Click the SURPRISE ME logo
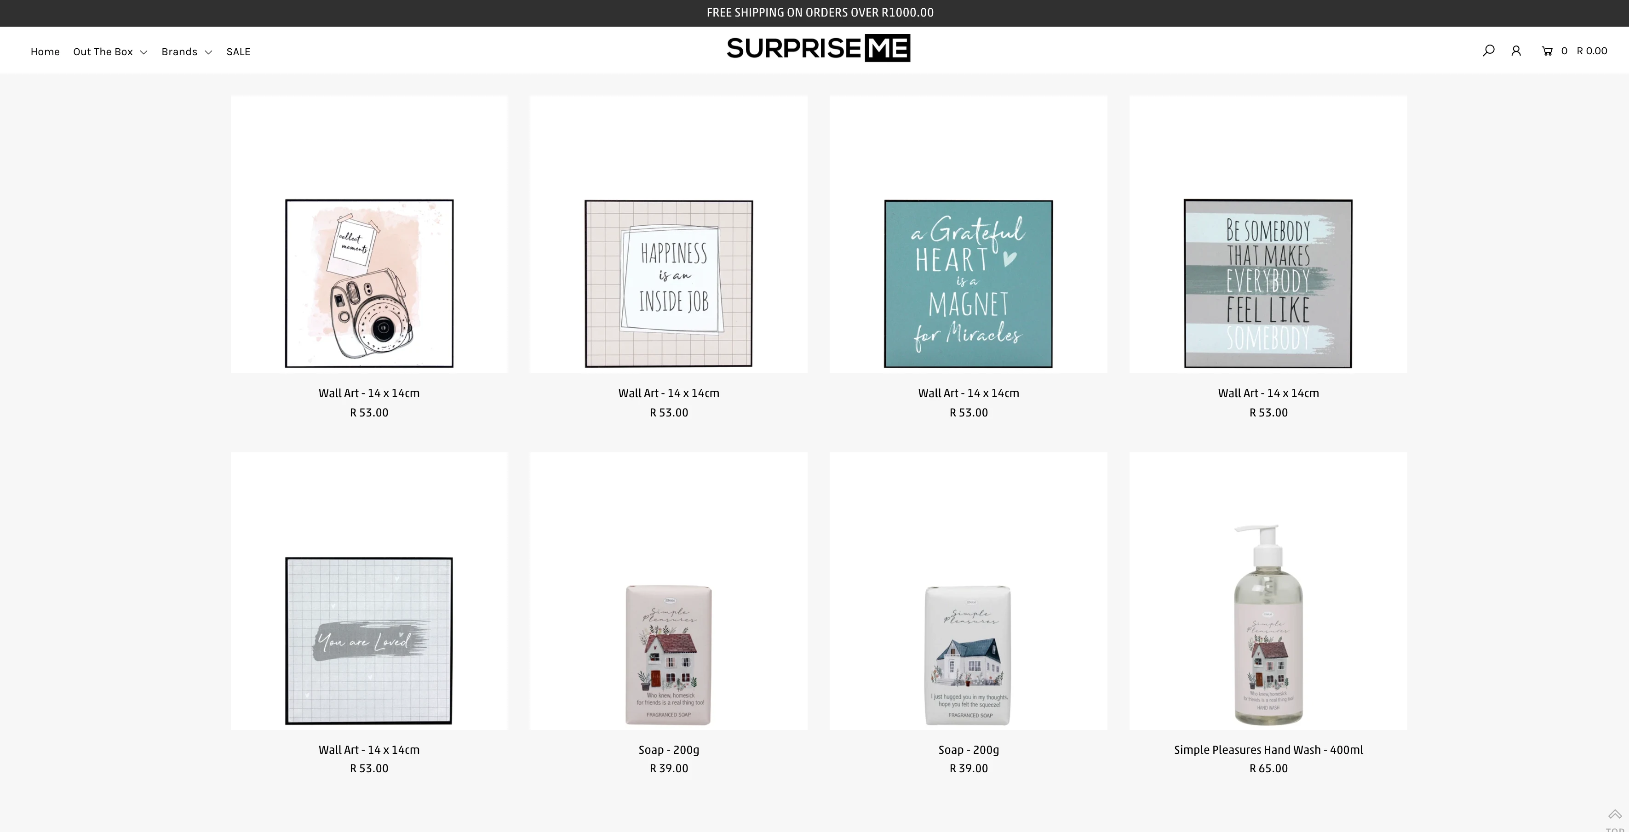The image size is (1629, 832). point(818,48)
